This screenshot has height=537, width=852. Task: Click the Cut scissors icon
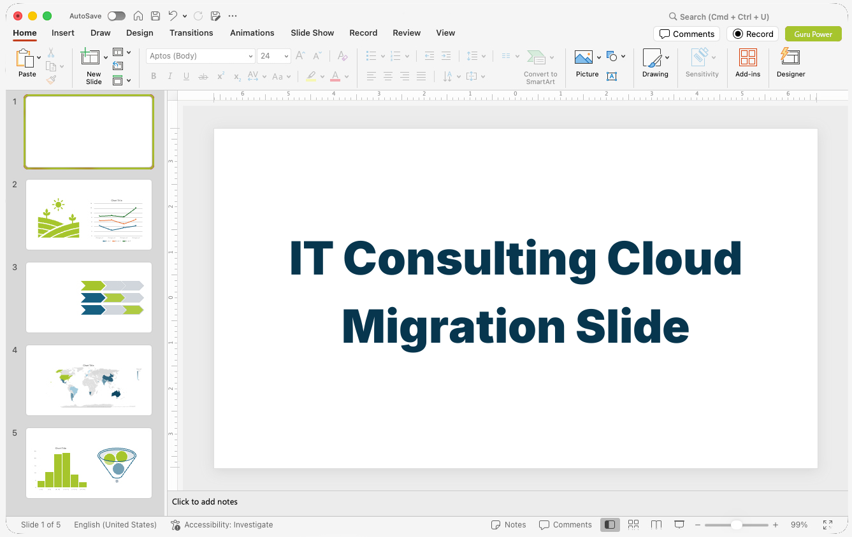pyautogui.click(x=51, y=53)
